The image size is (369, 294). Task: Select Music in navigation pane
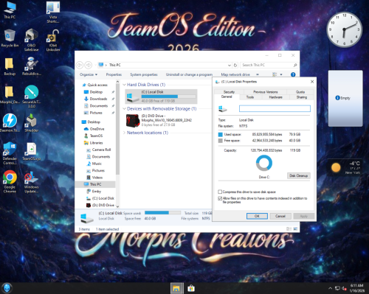[x=97, y=164]
